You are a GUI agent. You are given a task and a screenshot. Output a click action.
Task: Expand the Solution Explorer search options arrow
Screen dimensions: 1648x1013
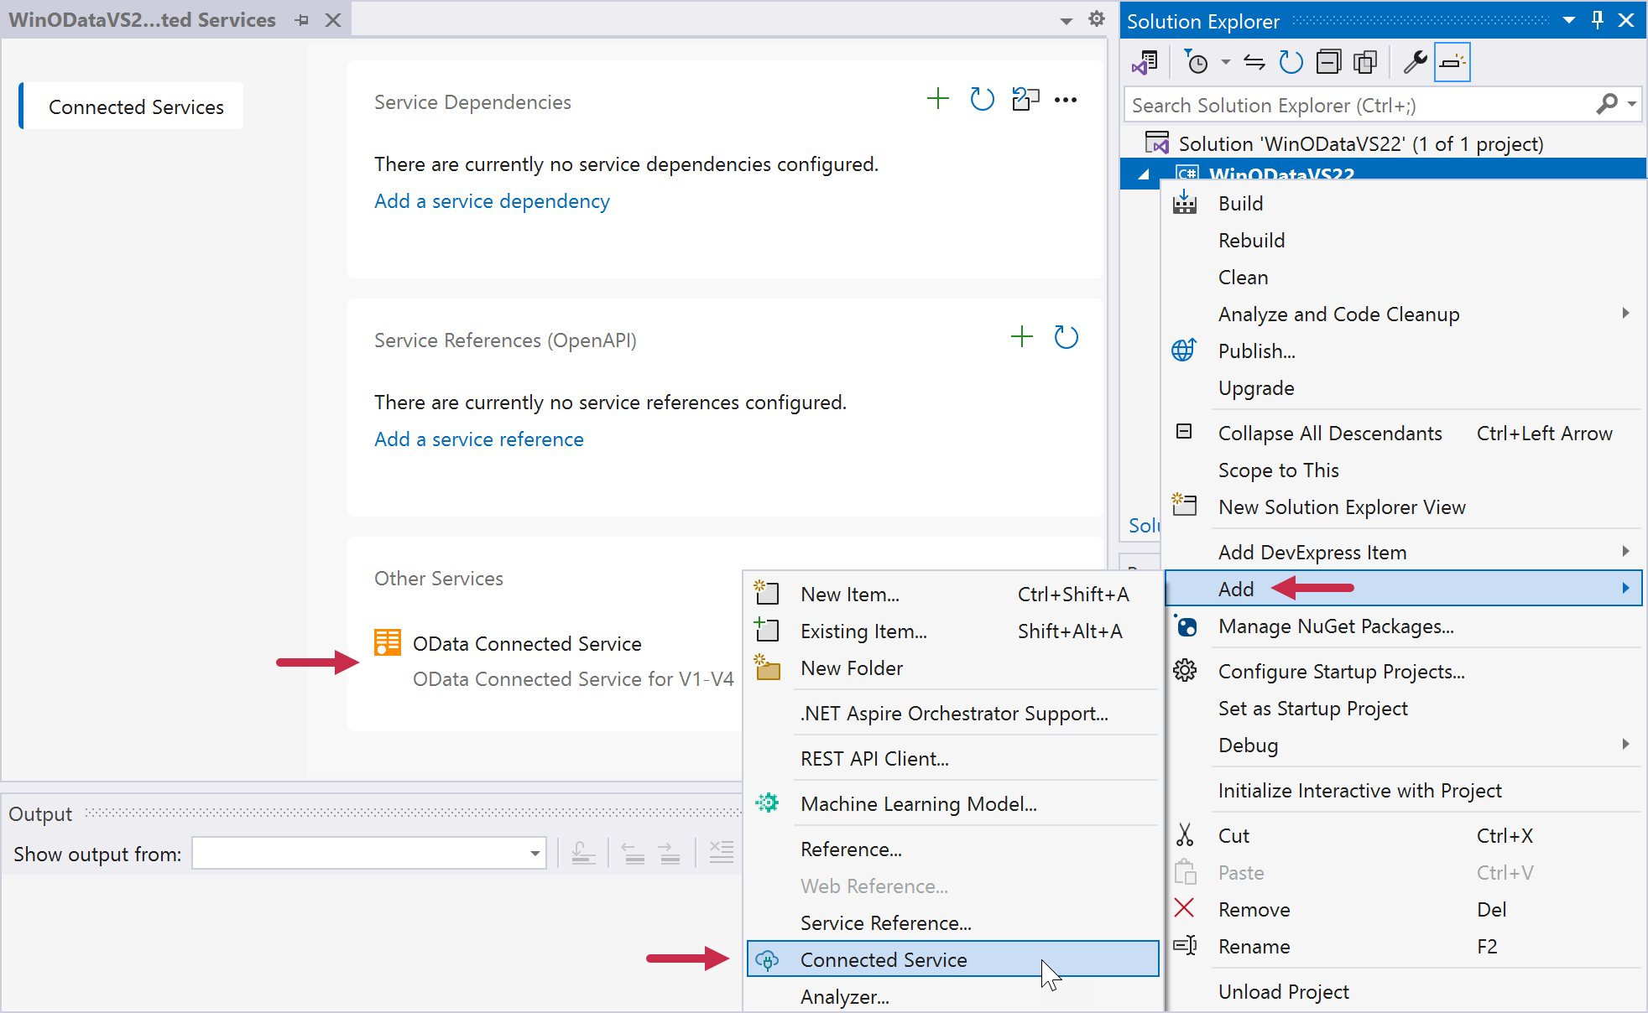(1631, 105)
